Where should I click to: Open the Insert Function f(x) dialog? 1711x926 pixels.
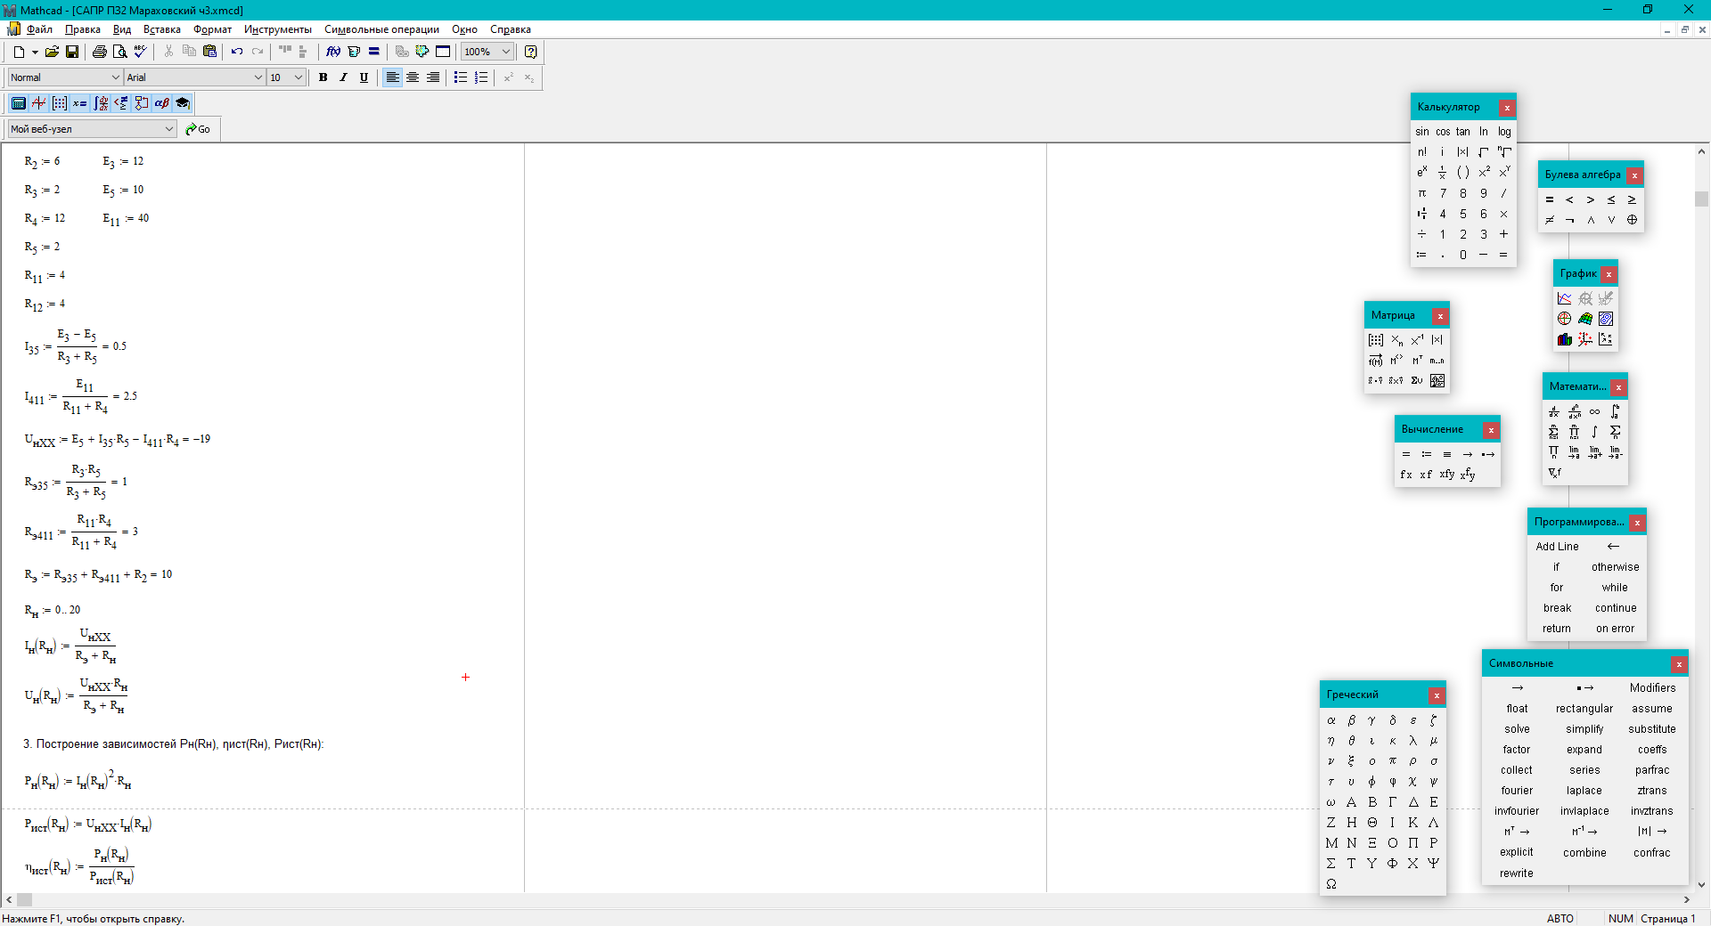(333, 52)
